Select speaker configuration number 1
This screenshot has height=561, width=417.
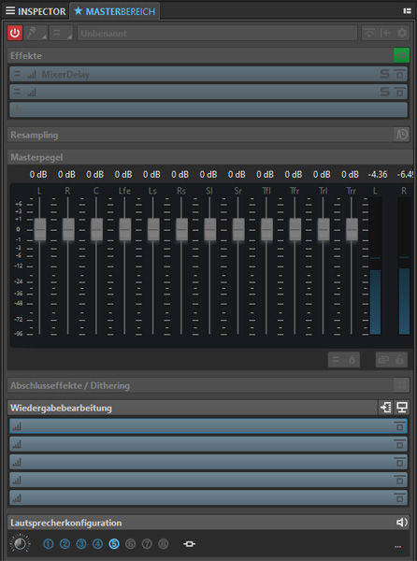(49, 544)
